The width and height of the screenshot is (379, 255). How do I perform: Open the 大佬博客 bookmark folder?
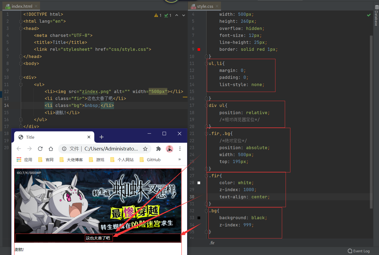71,160
